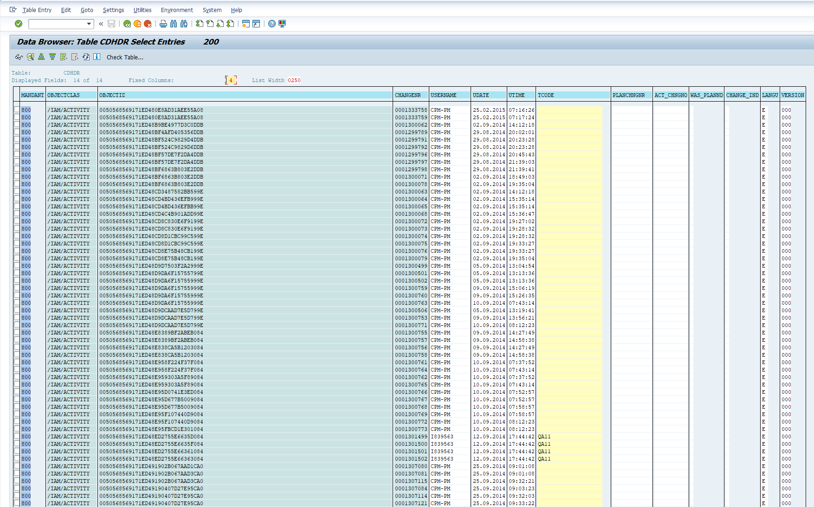
Task: Click the Display glasses icon
Action: [19, 57]
